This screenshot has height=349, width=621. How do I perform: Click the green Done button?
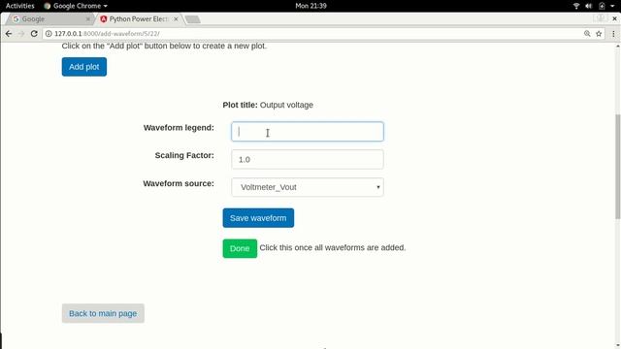[240, 248]
